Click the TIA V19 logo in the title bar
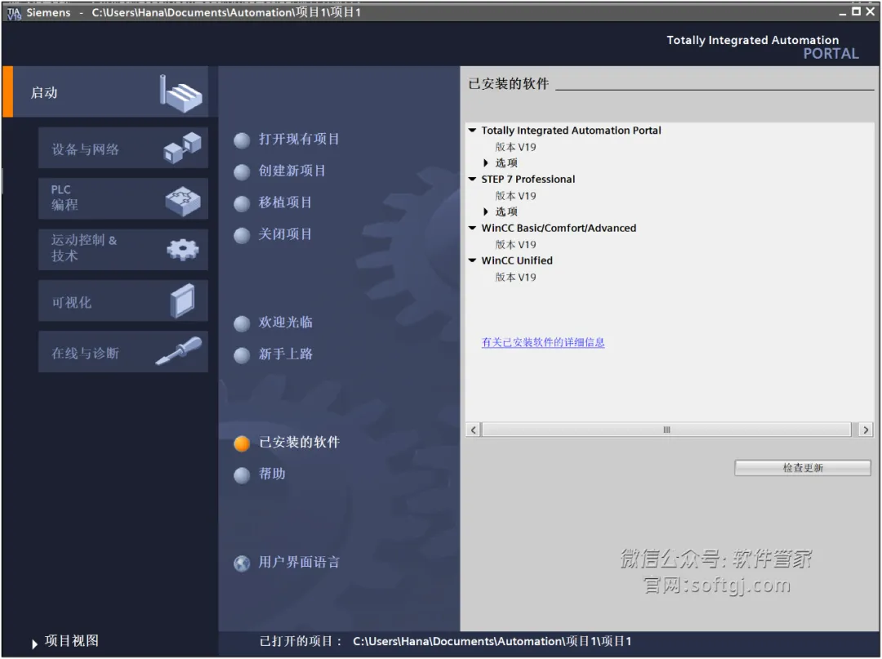 tap(14, 13)
